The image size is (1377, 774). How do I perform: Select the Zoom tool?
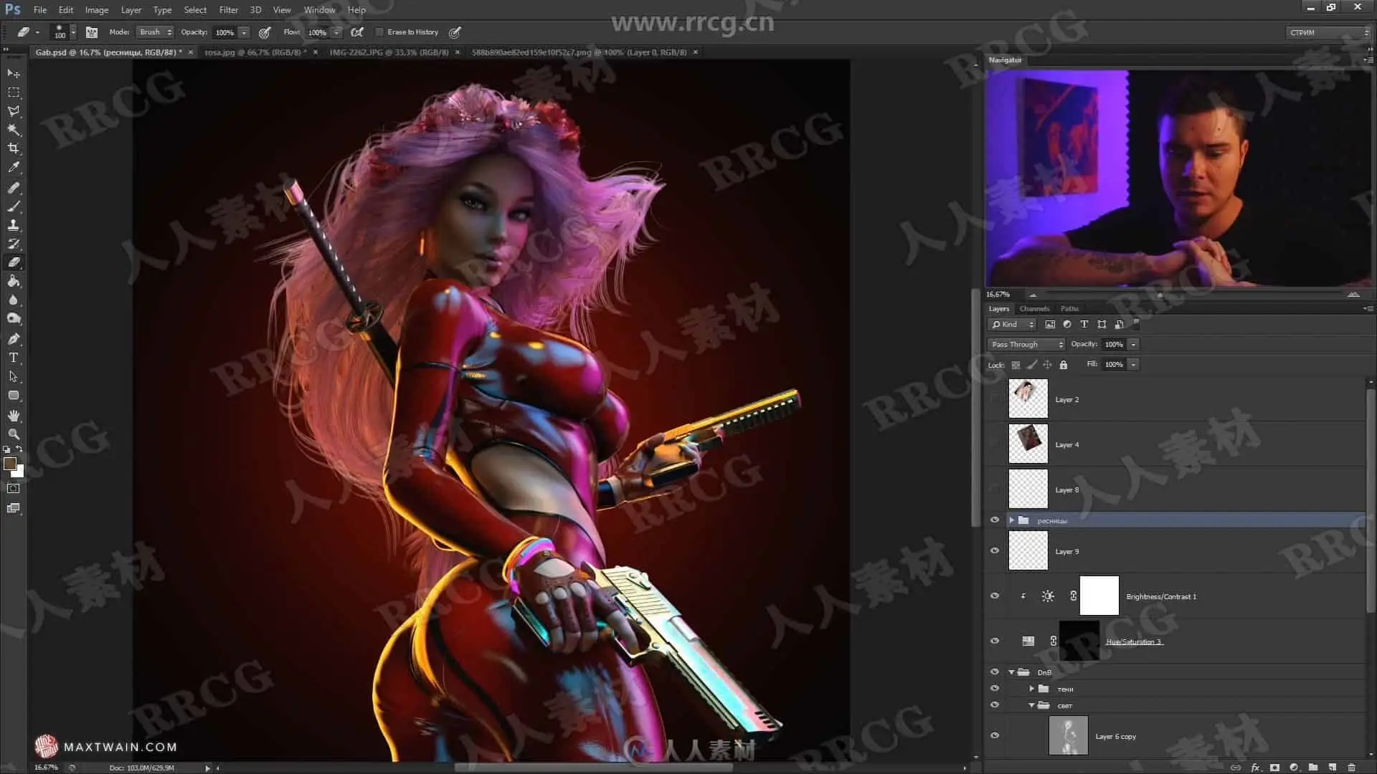(14, 434)
